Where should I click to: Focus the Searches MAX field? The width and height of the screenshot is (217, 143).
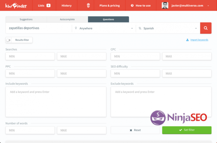tap(82, 56)
